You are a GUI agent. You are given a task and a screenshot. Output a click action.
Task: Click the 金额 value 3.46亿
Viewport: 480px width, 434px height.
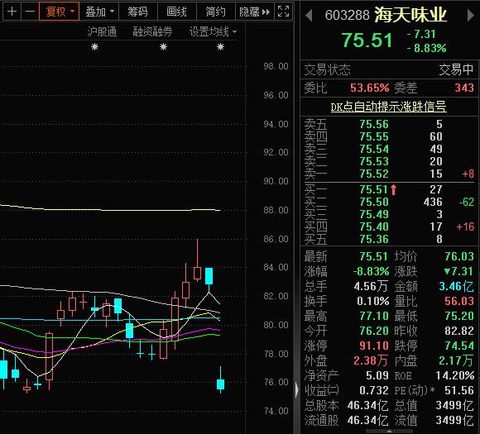click(456, 286)
